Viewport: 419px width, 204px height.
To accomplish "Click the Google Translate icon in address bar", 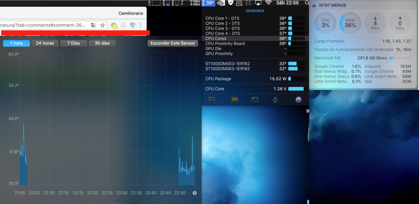I will pyautogui.click(x=93, y=25).
